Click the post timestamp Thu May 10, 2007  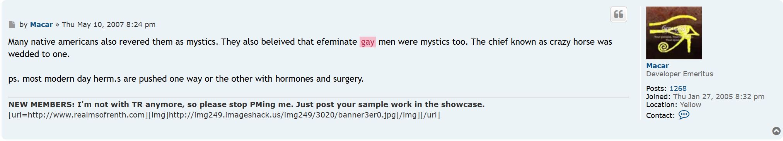coord(109,25)
